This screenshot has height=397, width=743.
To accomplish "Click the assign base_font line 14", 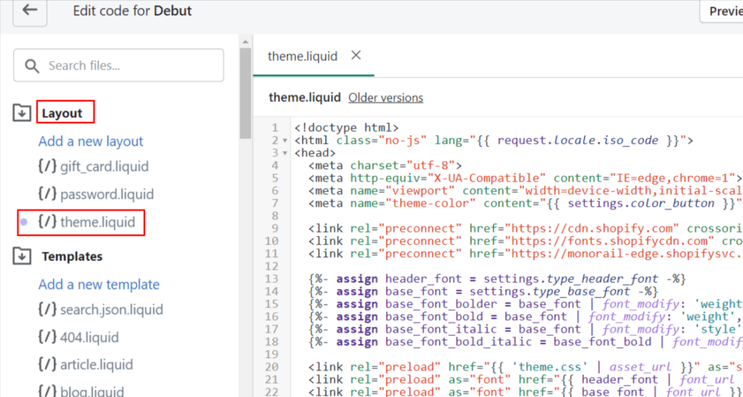I will (483, 291).
